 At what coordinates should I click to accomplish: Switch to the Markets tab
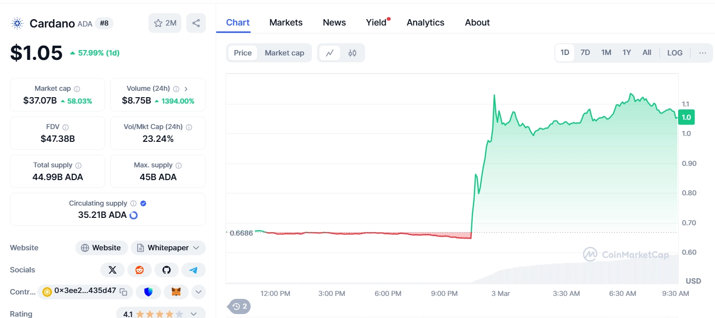click(x=286, y=22)
